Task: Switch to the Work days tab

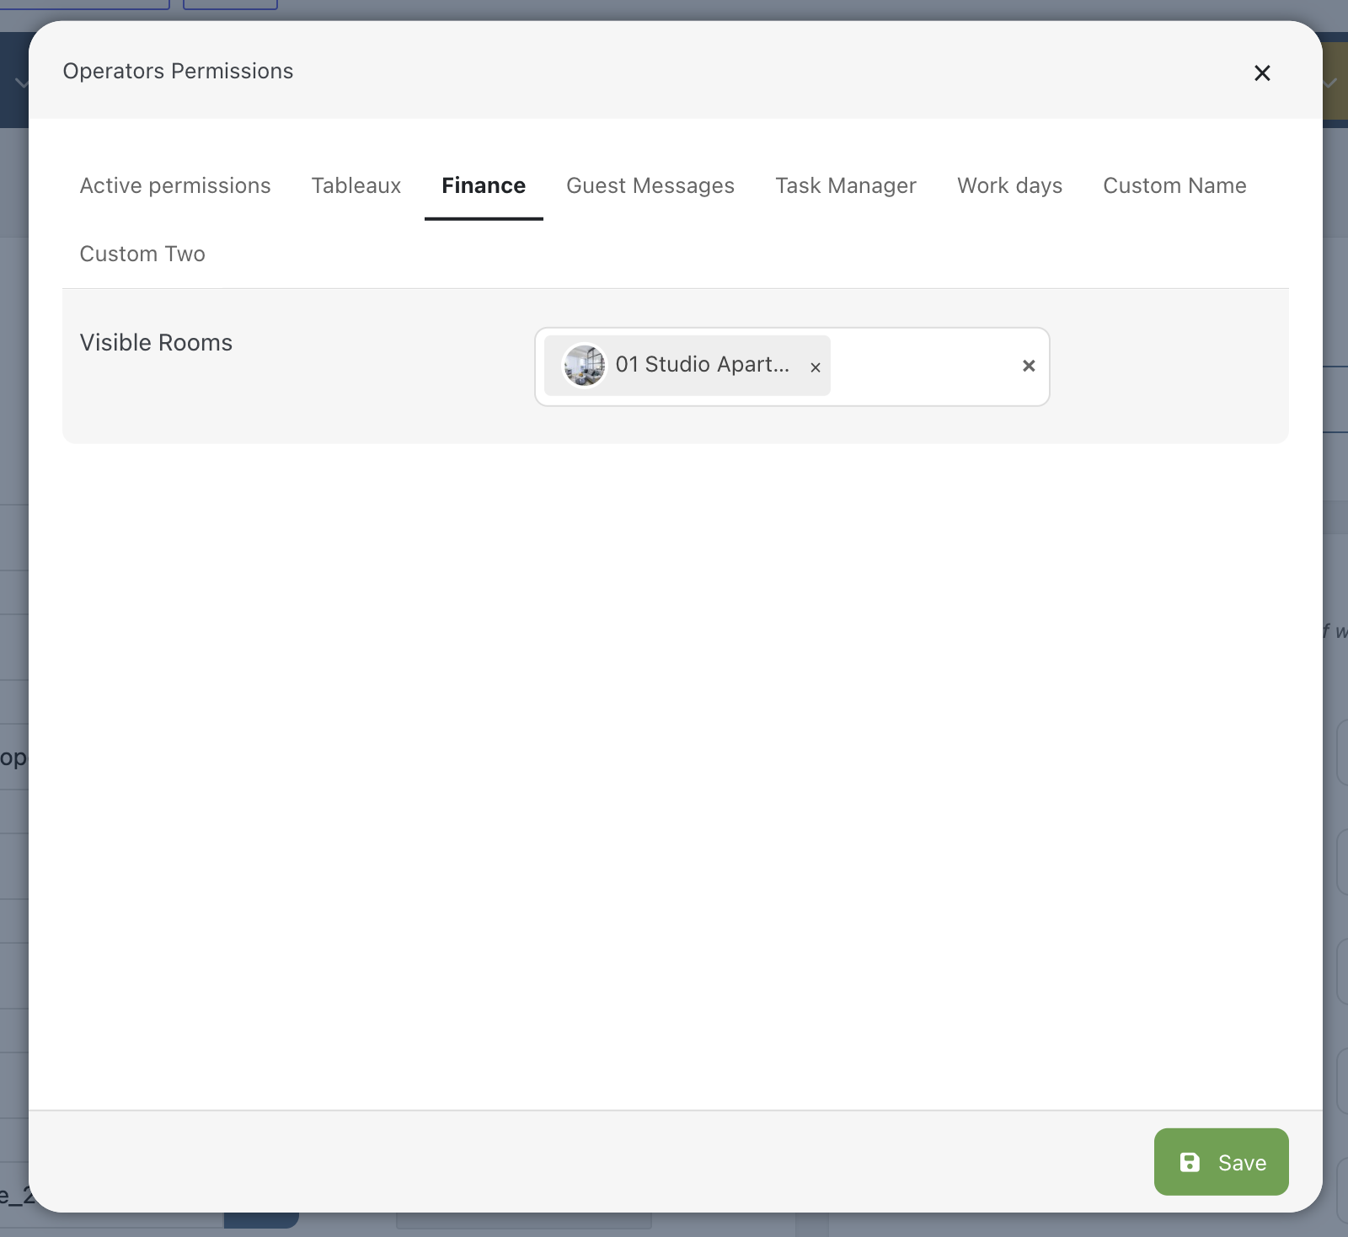Action: click(x=1009, y=185)
